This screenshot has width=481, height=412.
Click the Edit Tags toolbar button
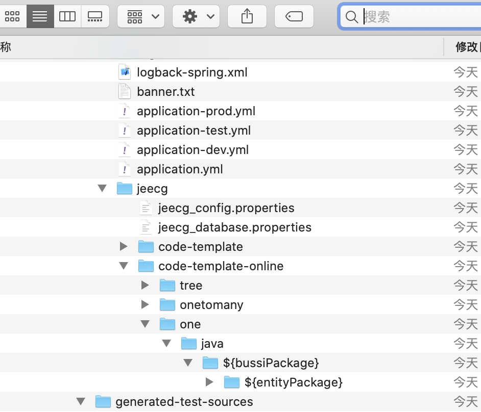pyautogui.click(x=294, y=16)
